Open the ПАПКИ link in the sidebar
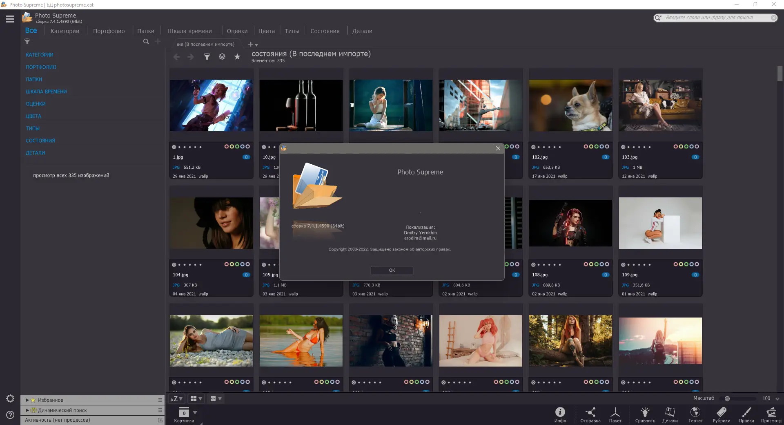Viewport: 784px width, 425px height. pos(34,79)
